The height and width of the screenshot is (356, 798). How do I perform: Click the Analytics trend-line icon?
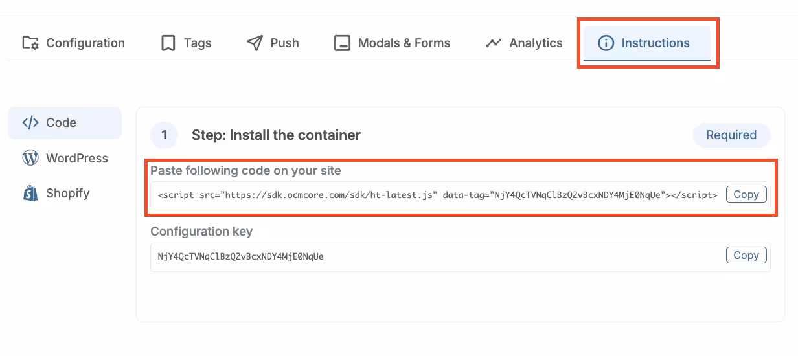(x=494, y=43)
